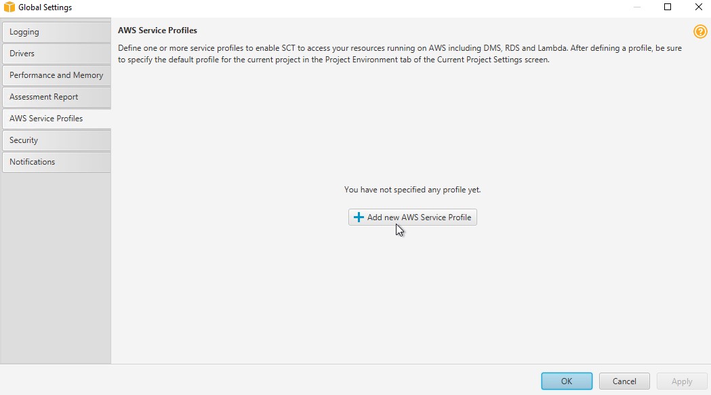Add new AWS Service Profile
This screenshot has height=395, width=711.
(x=413, y=217)
